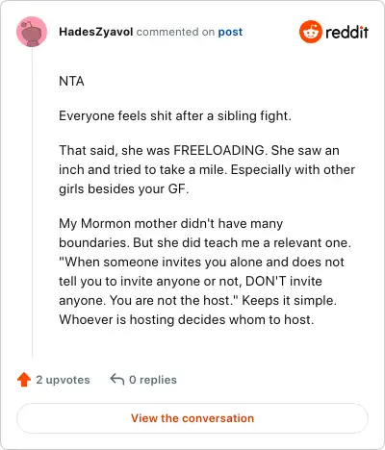Click the Reddit Snoo logo icon
The height and width of the screenshot is (450, 385).
(310, 32)
